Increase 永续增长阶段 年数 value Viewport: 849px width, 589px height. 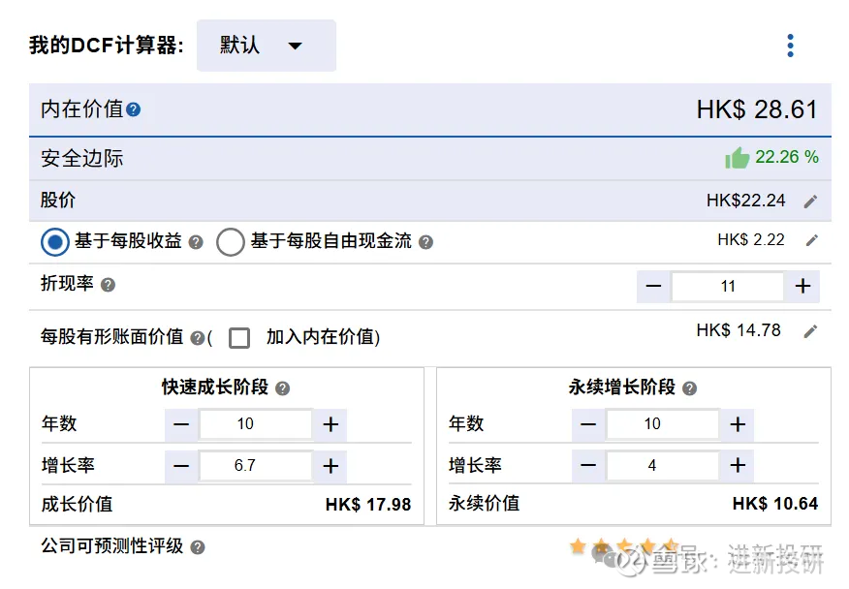738,424
